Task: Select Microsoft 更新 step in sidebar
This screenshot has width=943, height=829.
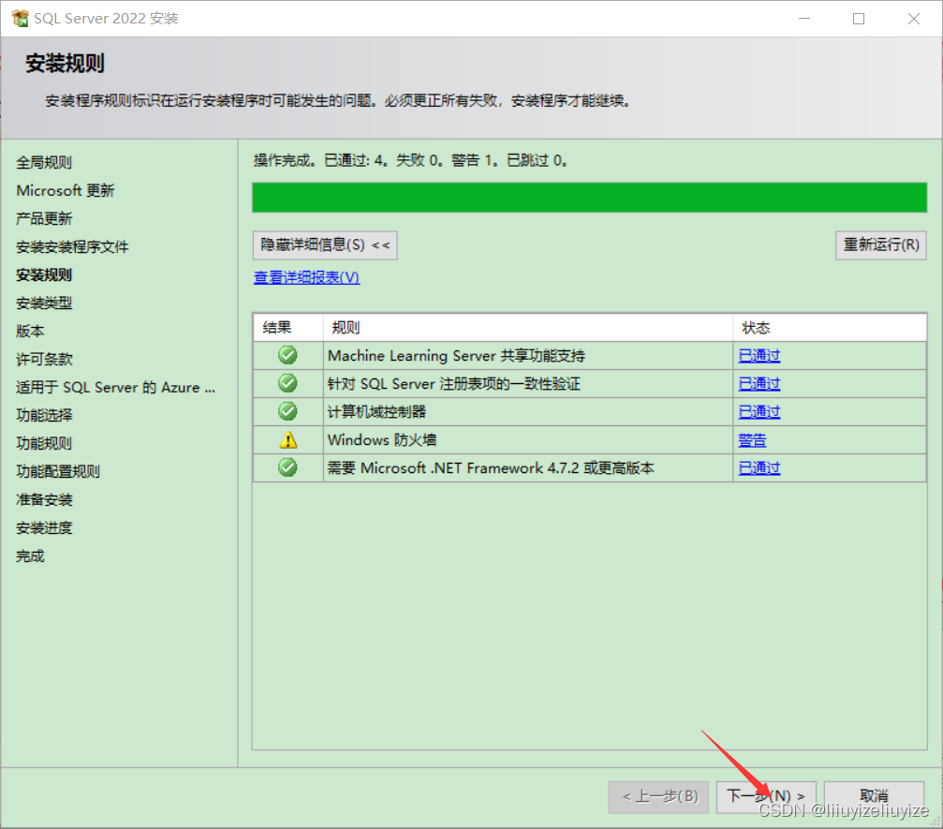Action: (x=65, y=191)
